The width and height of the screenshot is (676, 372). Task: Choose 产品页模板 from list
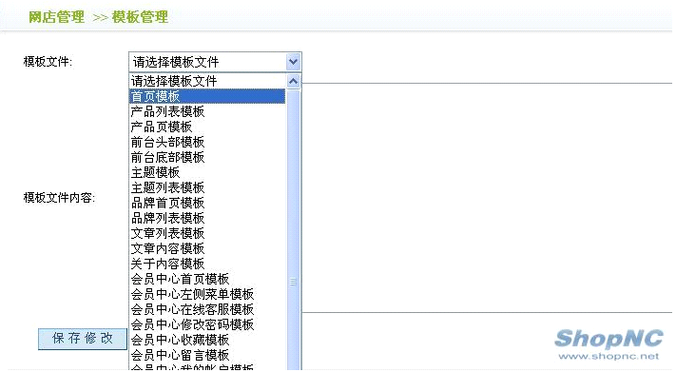(207, 127)
